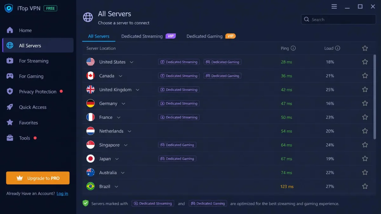Image resolution: width=381 pixels, height=214 pixels.
Task: Click the star icon in the column header
Action: click(365, 48)
